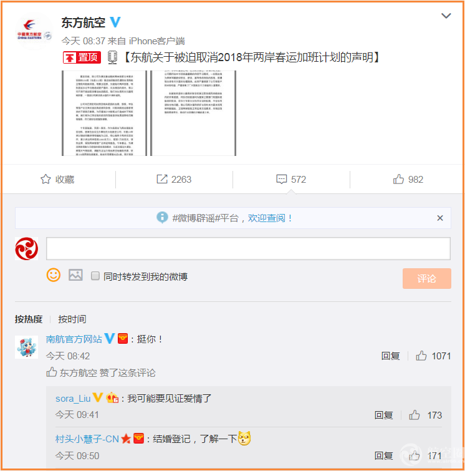Open the 欢迎查阅 link
Screen dimensions: 465x471
[x=267, y=218]
